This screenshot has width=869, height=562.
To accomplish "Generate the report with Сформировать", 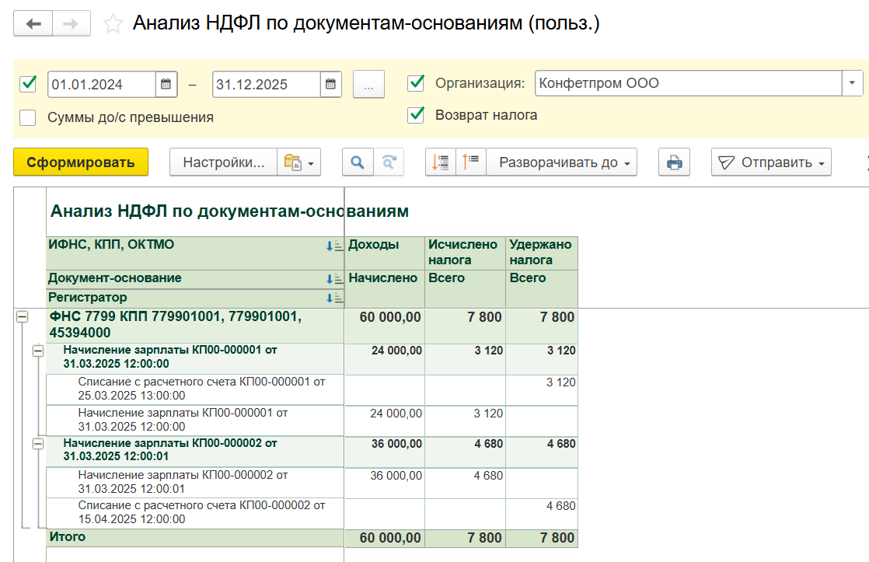I will coord(81,162).
